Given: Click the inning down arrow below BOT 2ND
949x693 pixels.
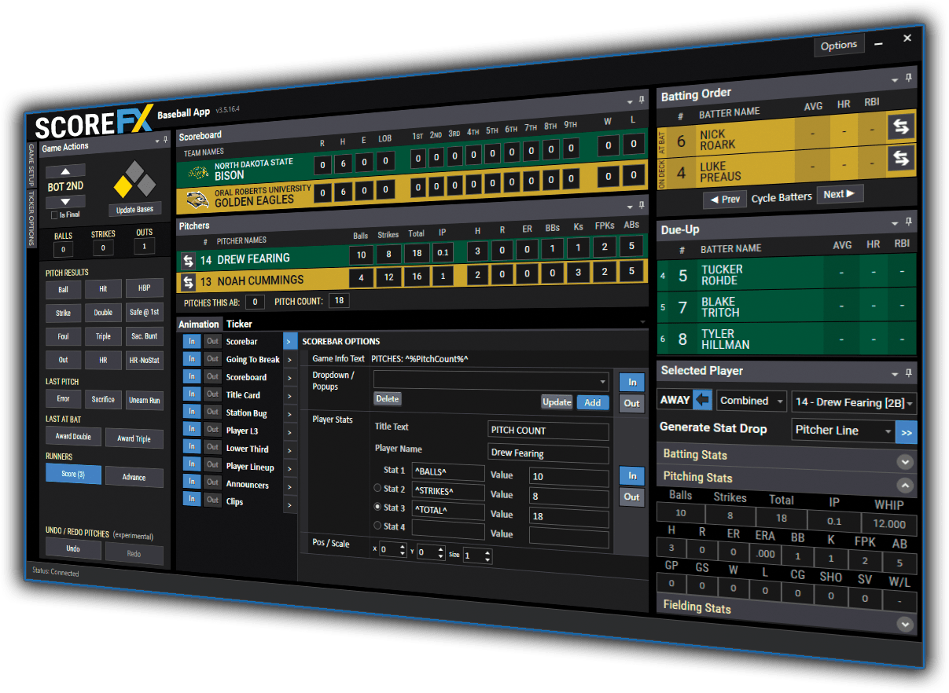Looking at the screenshot, I should click(x=65, y=201).
